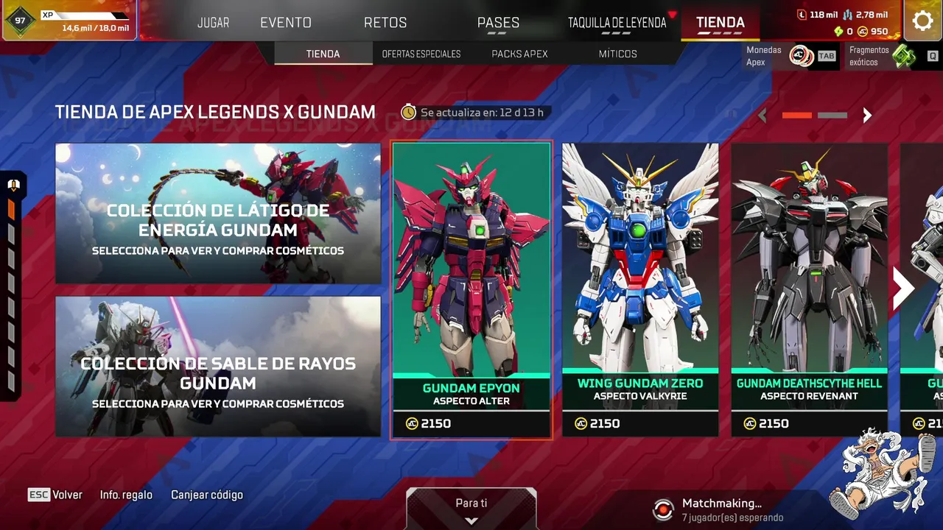Click Canjear código
This screenshot has width=943, height=530.
pyautogui.click(x=207, y=495)
